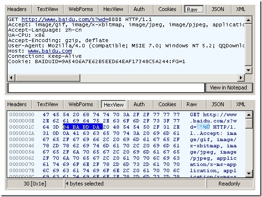Open lower panel JSON tab
The image size is (262, 197).
pyautogui.click(x=218, y=104)
